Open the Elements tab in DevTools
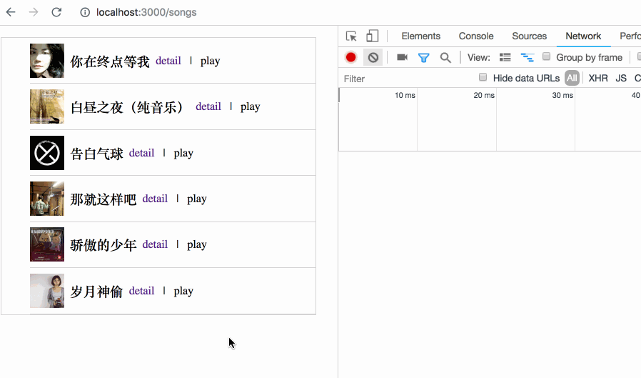Viewport: 641px width, 378px height. pyautogui.click(x=420, y=36)
